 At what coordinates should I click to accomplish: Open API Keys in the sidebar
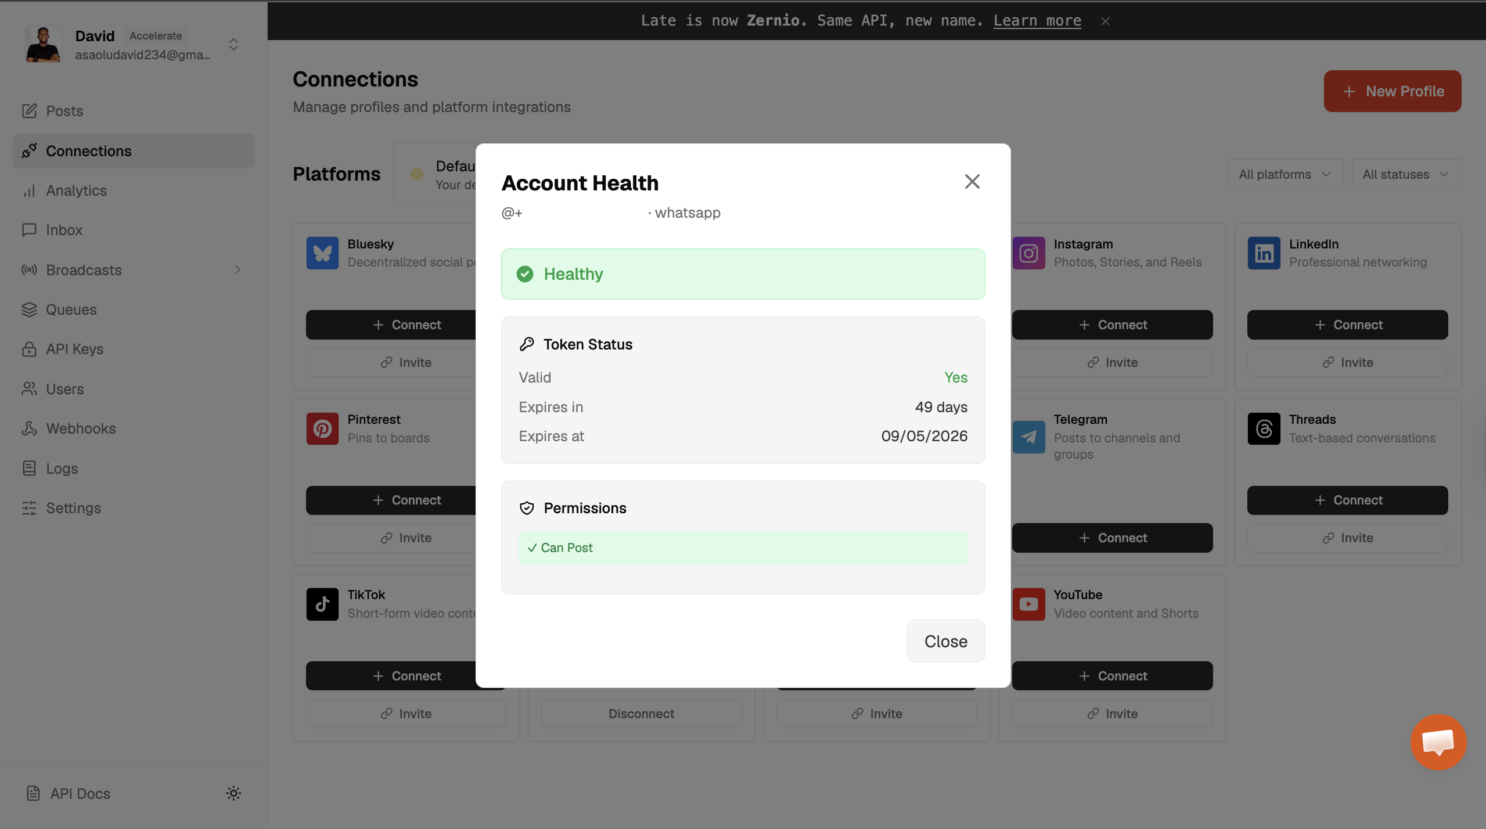click(x=74, y=349)
